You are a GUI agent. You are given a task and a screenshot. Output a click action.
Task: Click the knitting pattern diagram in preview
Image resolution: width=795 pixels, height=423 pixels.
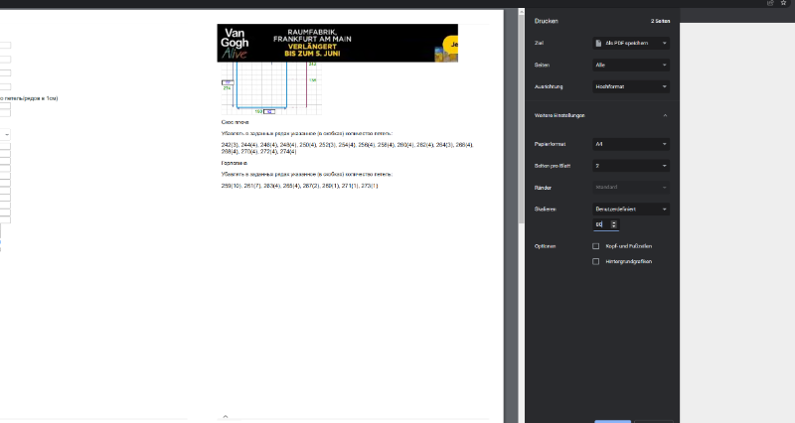point(270,88)
